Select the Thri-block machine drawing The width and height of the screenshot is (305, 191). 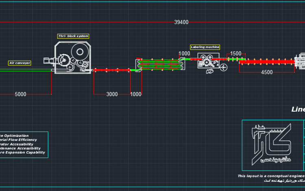[72, 58]
